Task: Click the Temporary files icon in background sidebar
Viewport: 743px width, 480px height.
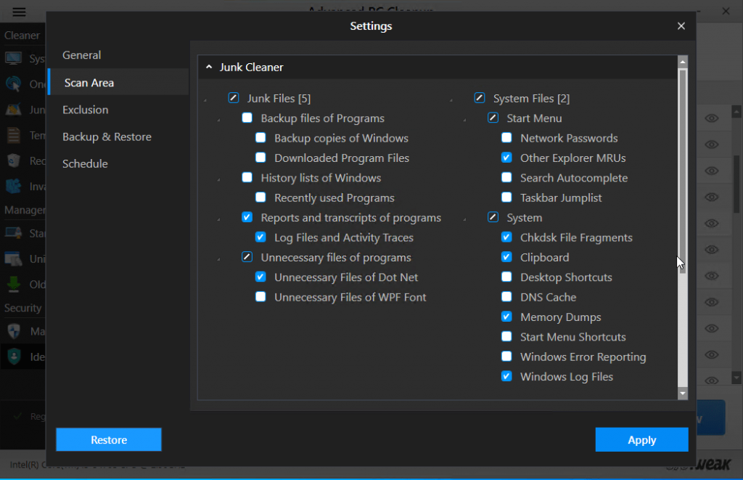Action: click(x=13, y=136)
